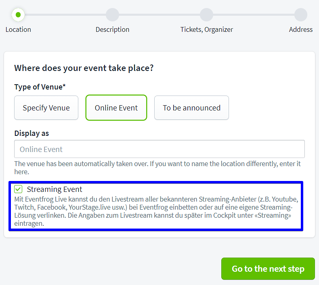Click the Streaming Event label text

pos(55,189)
